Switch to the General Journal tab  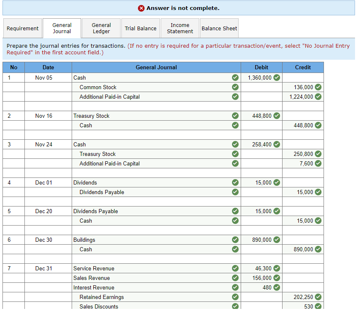coord(62,28)
